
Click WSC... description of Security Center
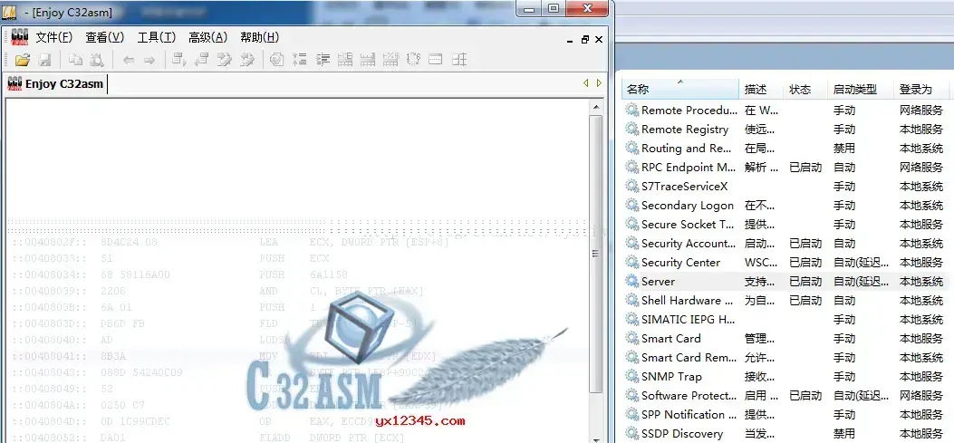(x=761, y=263)
